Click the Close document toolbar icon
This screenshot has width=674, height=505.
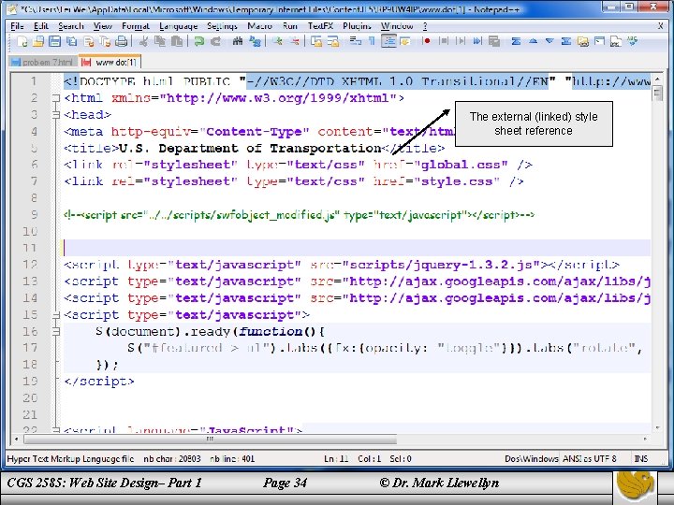[x=89, y=42]
